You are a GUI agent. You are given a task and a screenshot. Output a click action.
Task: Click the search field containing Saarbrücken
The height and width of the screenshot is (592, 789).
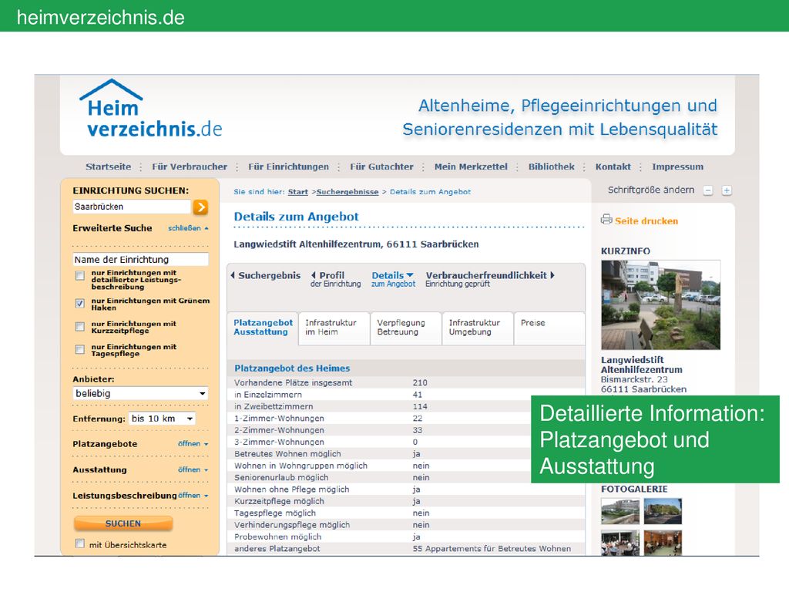tap(132, 207)
